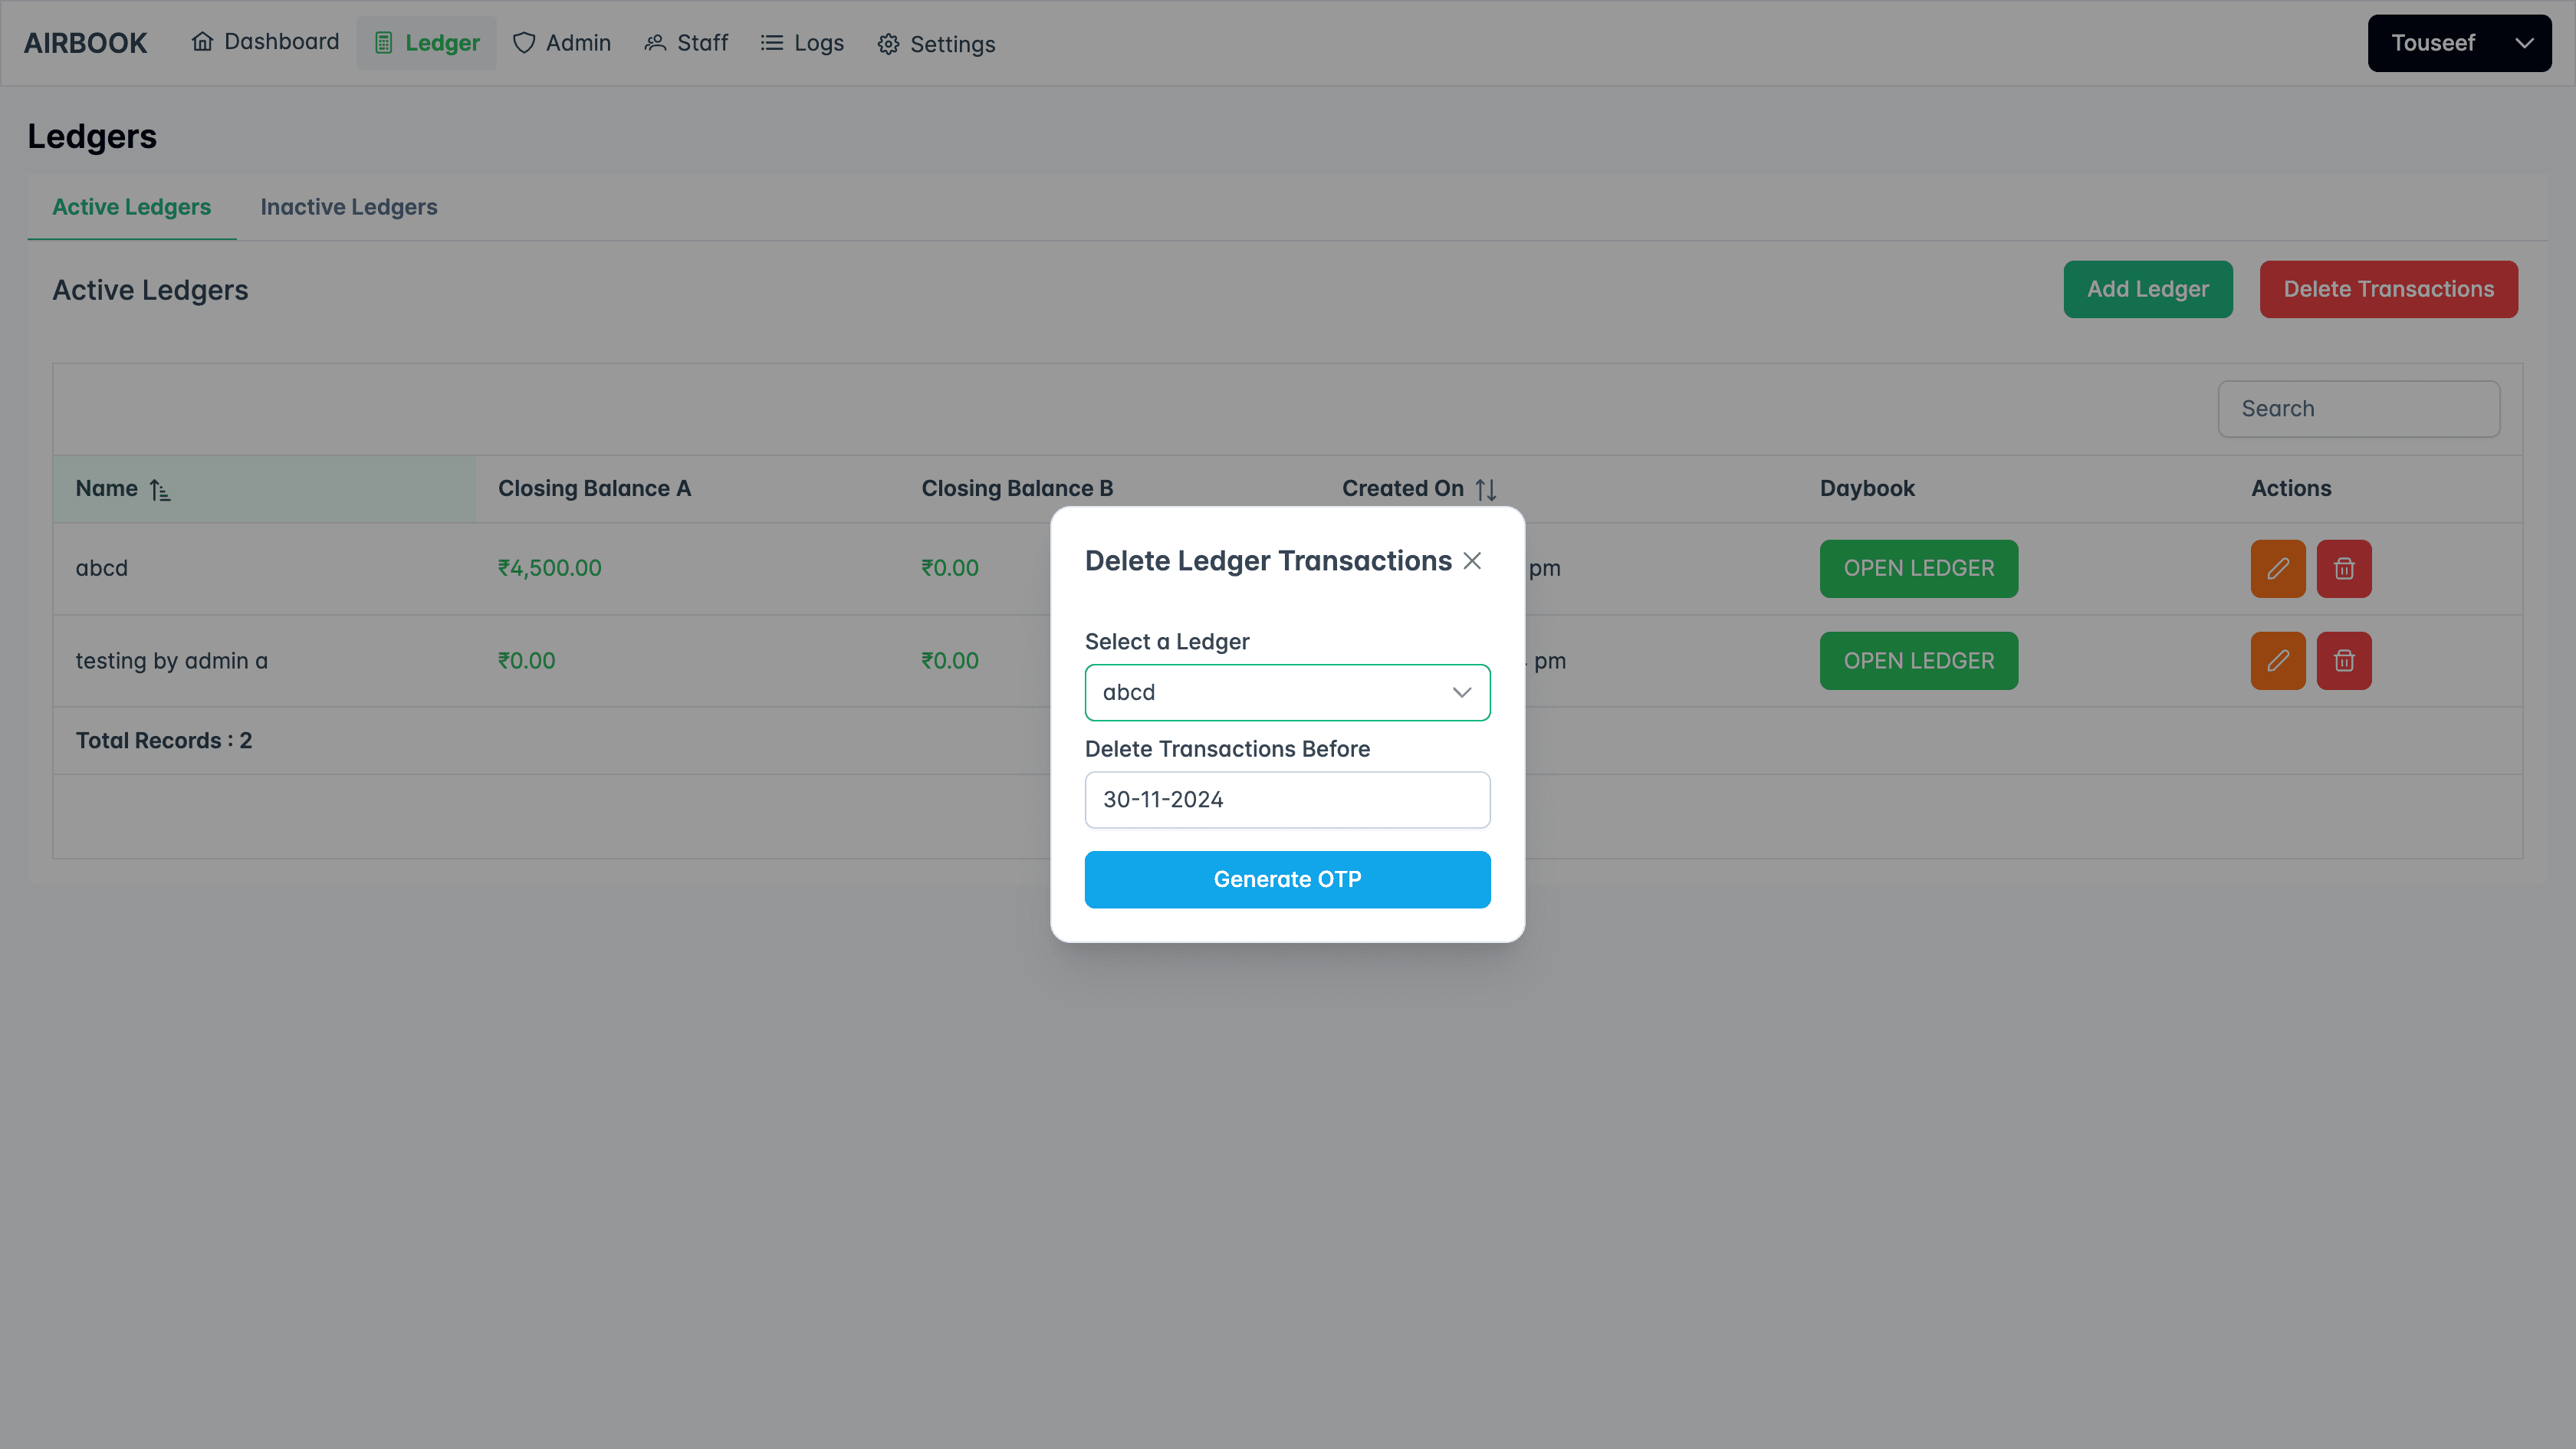Close the Delete Ledger Transactions dialog
The image size is (2576, 1449).
[x=1471, y=561]
